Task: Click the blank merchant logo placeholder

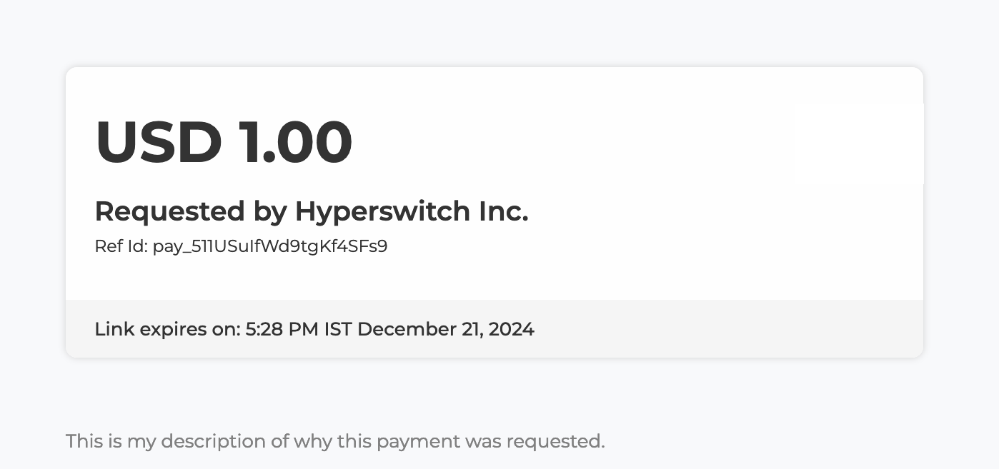Action: [858, 143]
